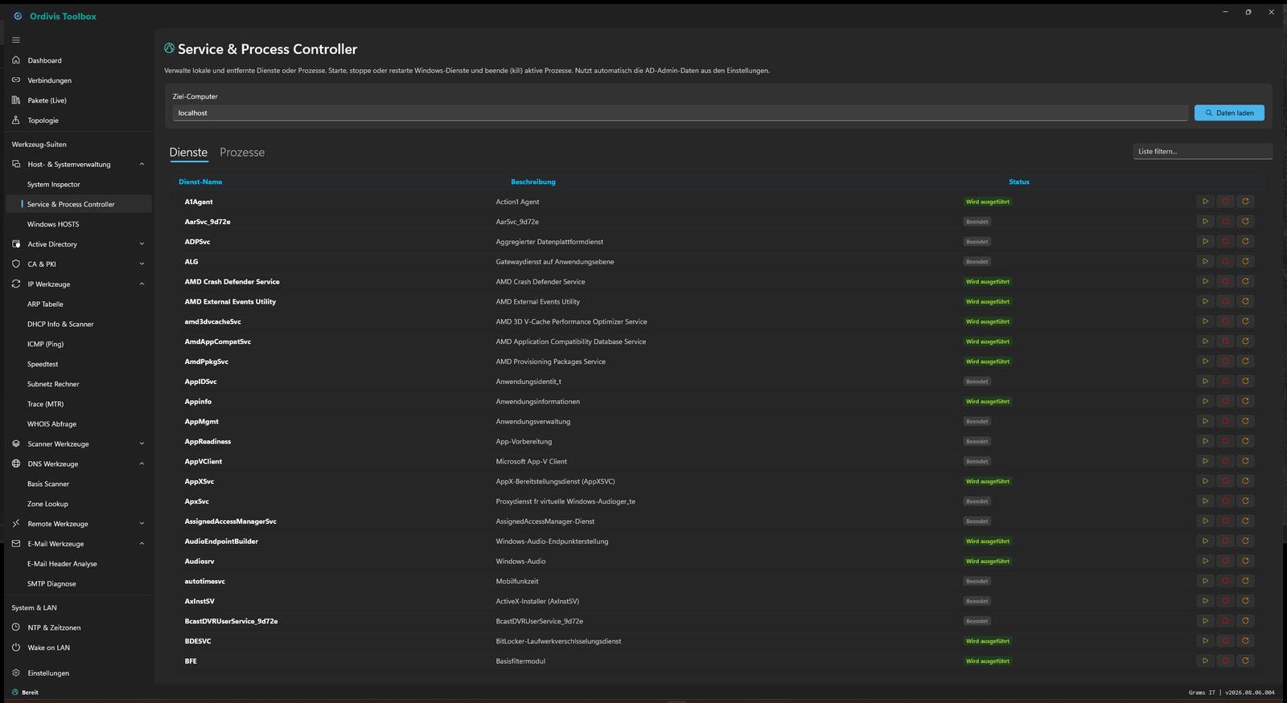
Task: Switch to the Prozesse tab
Action: point(242,153)
